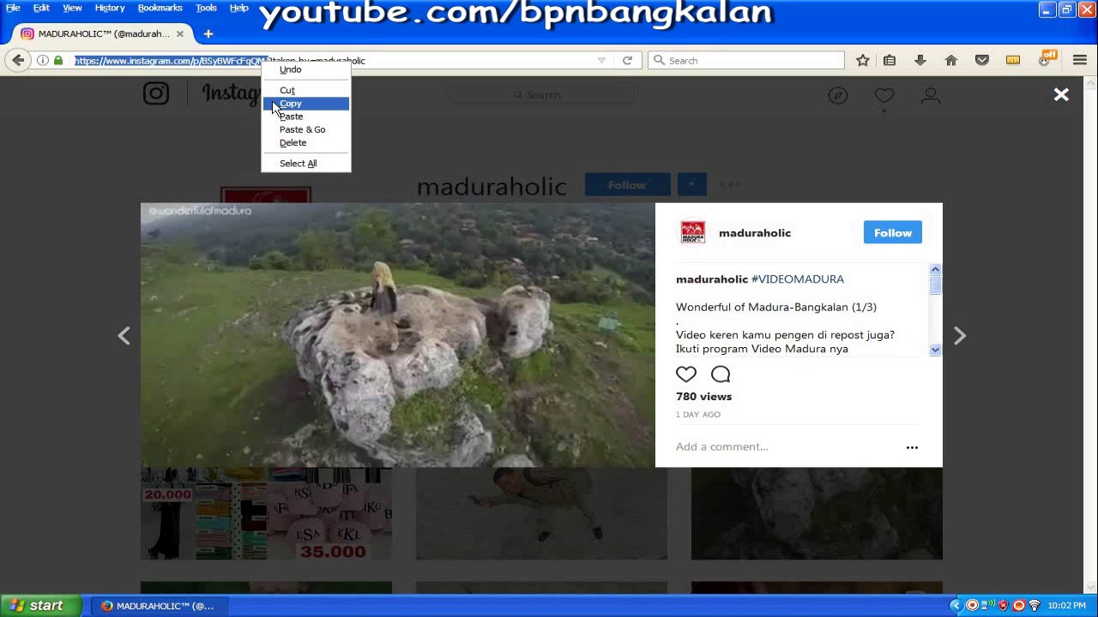Click Follow button in post panel
The image size is (1098, 617).
click(893, 232)
